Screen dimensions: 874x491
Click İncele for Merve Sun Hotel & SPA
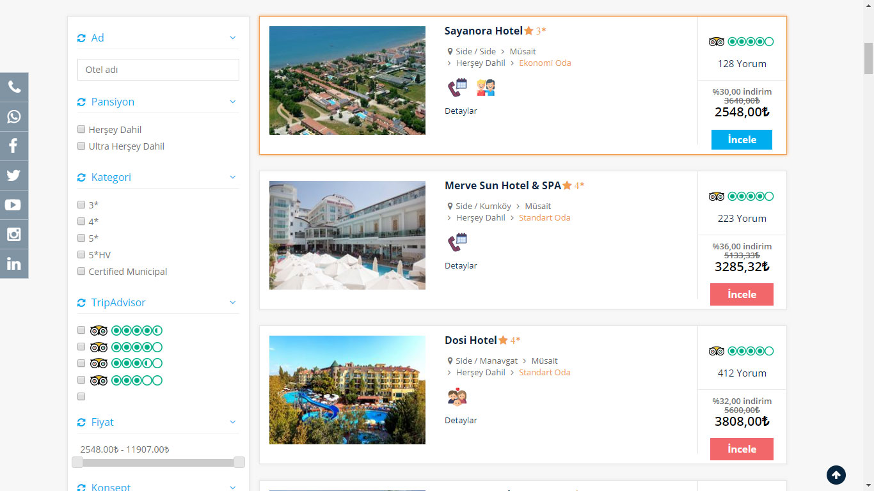(742, 294)
